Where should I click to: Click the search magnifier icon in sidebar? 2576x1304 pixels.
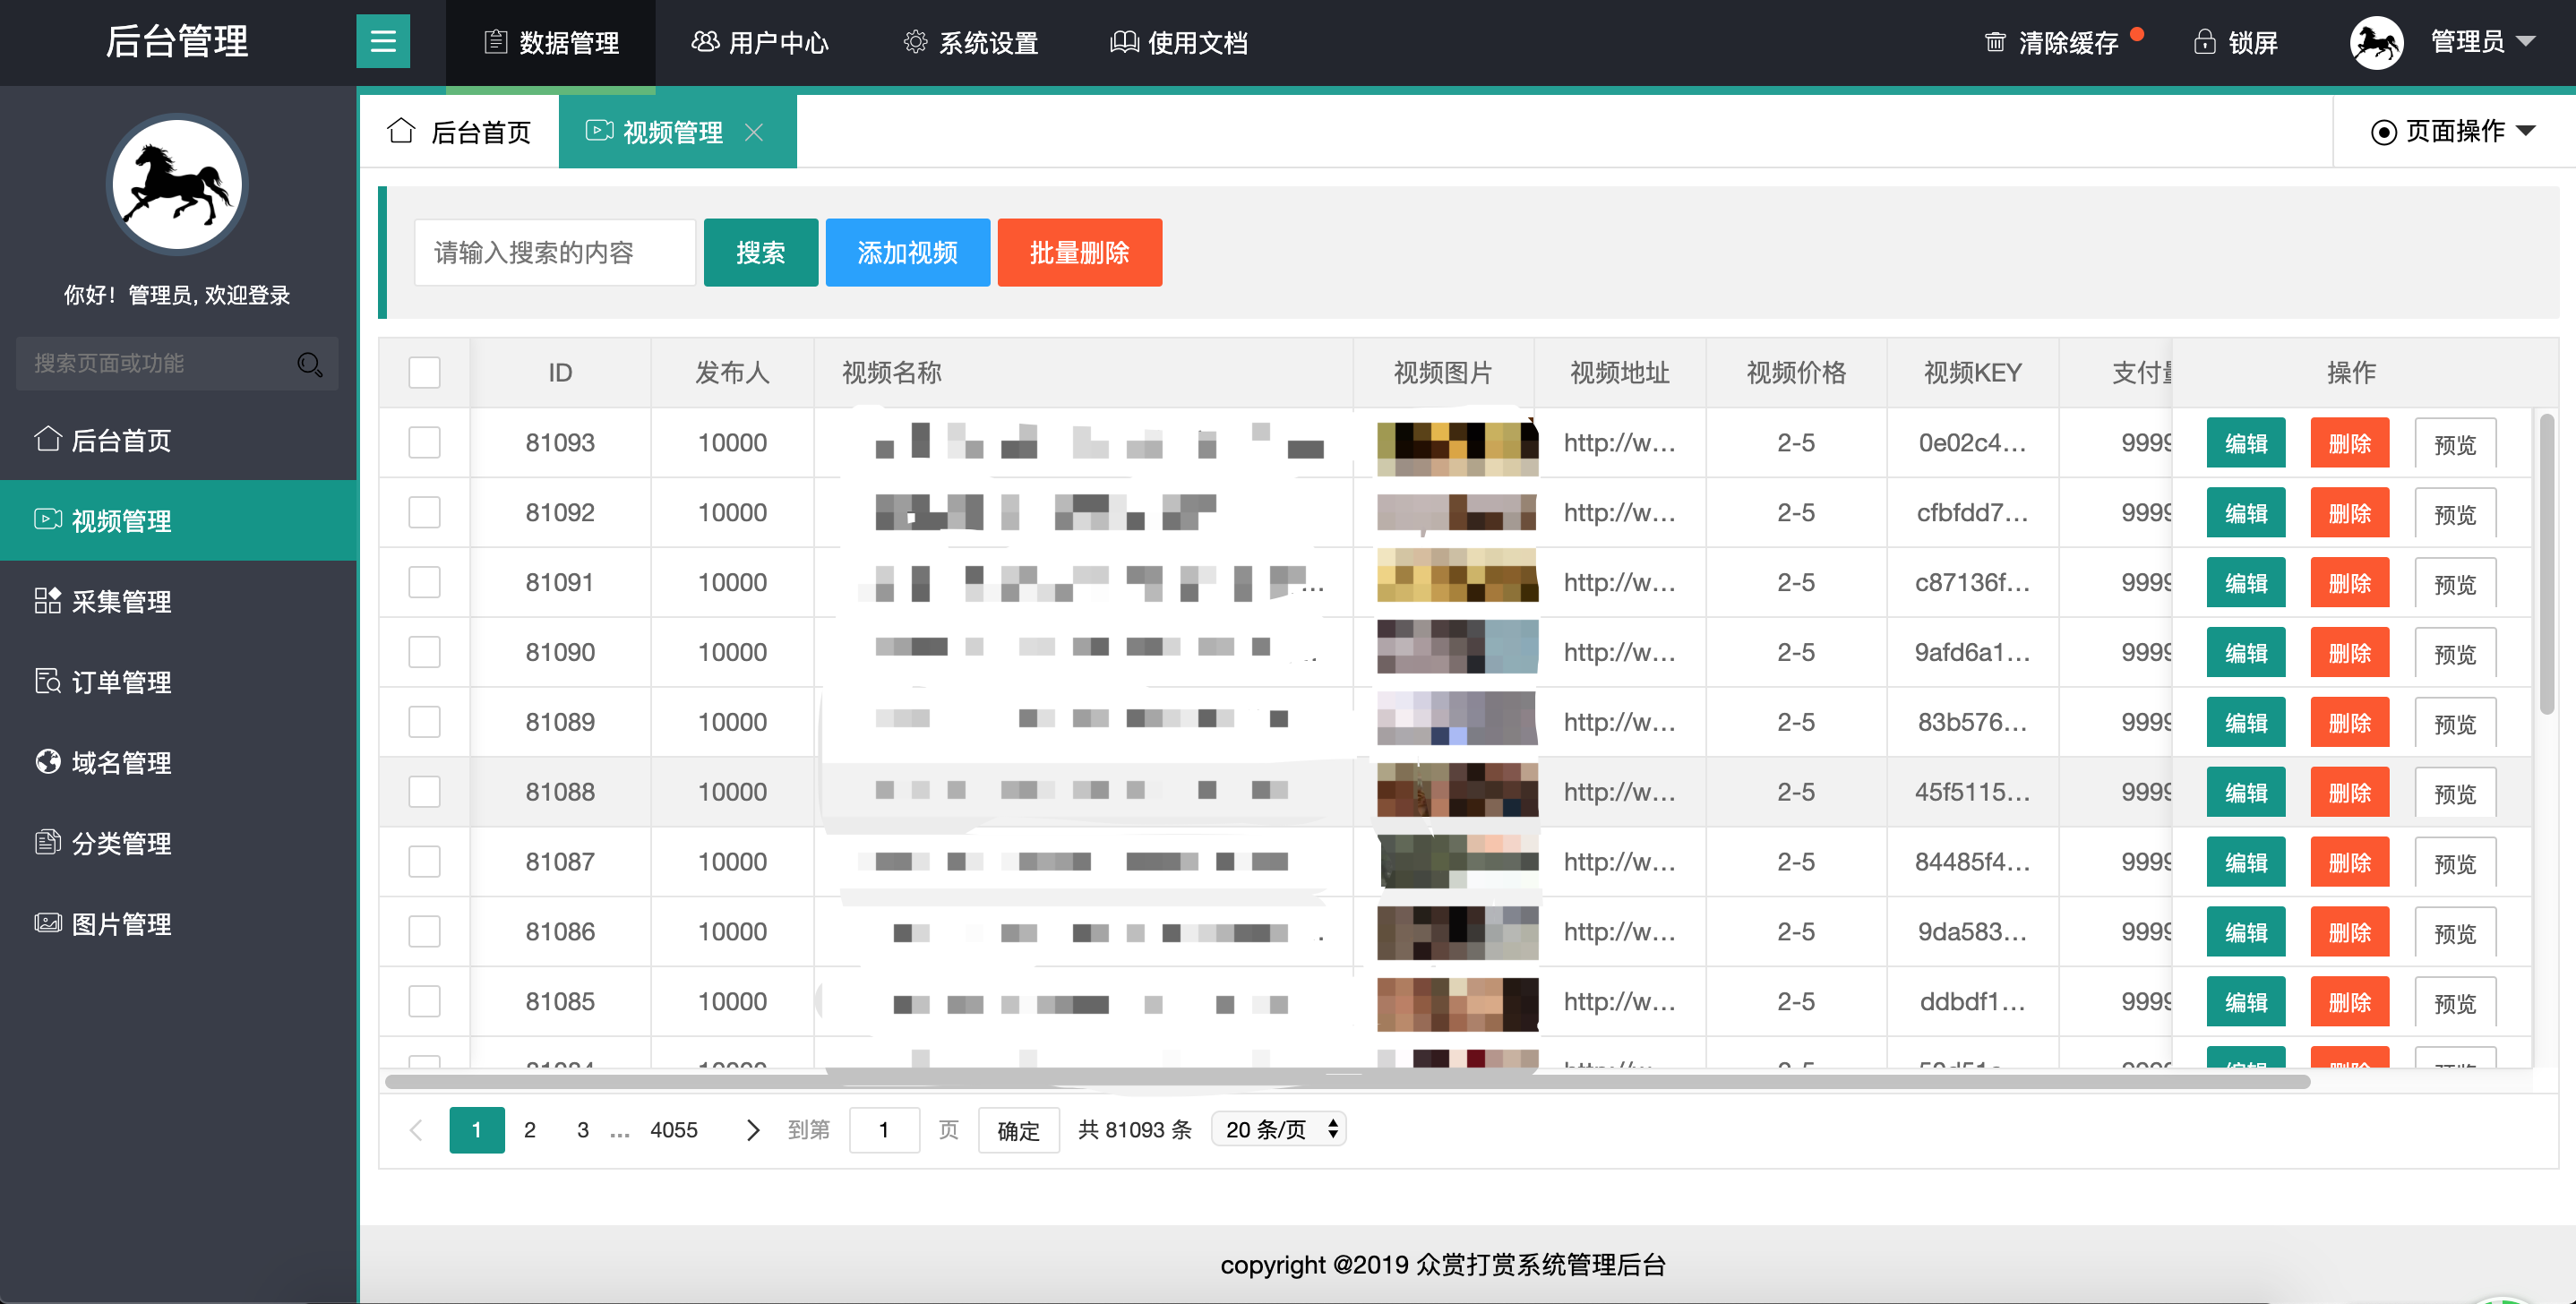309,364
